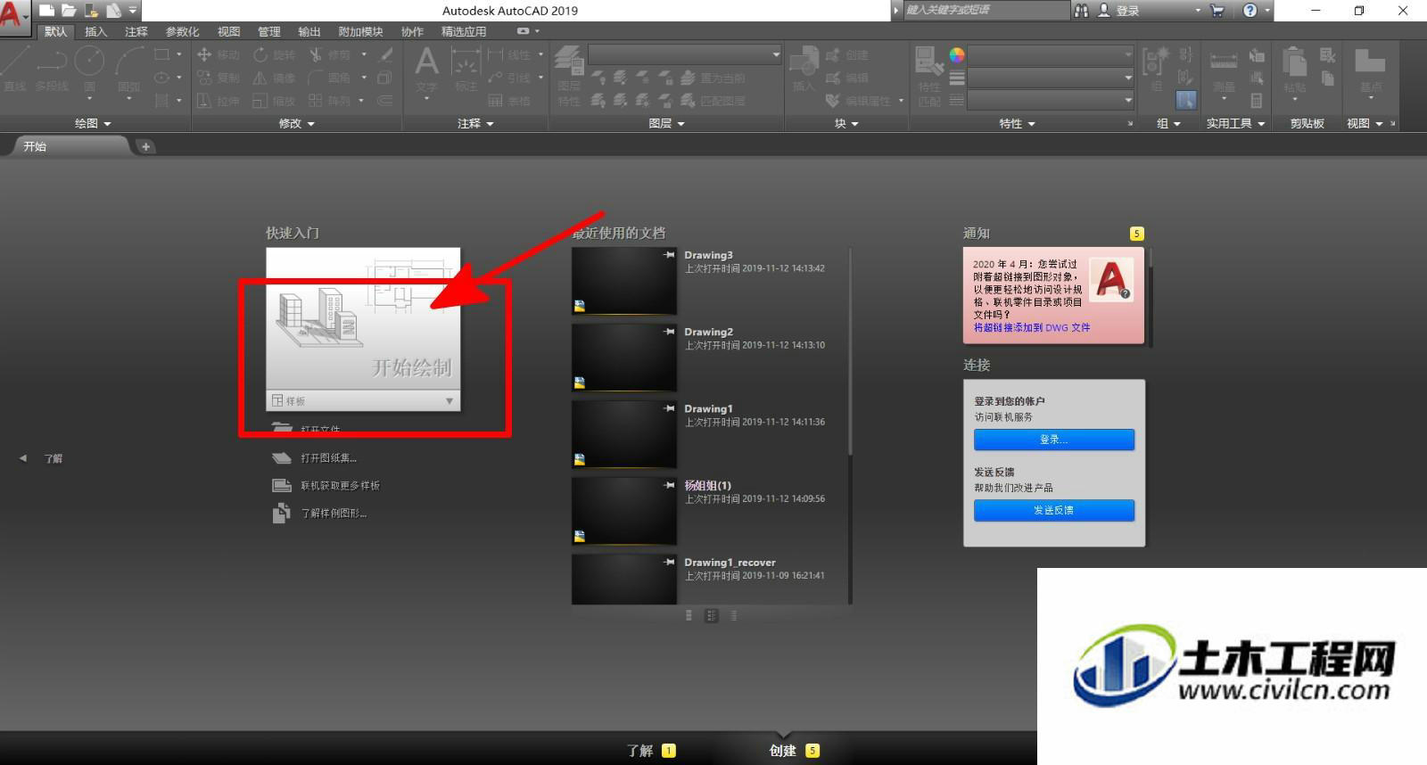Click the Group (组) icon

point(1157,70)
